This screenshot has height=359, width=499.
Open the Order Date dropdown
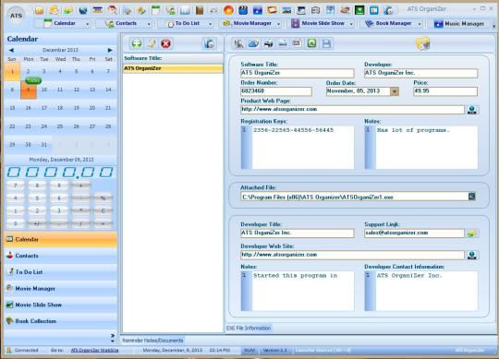[395, 91]
